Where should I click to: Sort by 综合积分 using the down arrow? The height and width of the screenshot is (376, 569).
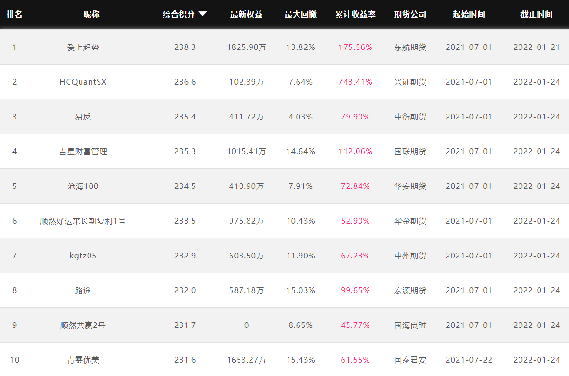pyautogui.click(x=202, y=14)
